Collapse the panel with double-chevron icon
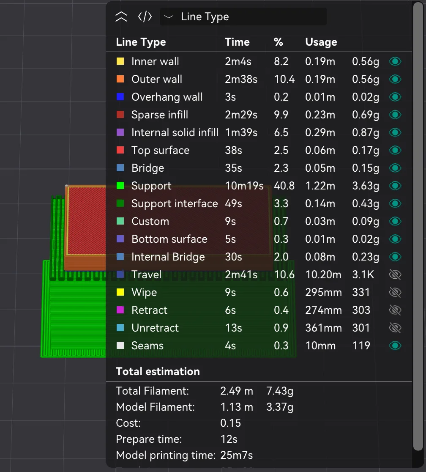This screenshot has width=426, height=472. tap(121, 17)
